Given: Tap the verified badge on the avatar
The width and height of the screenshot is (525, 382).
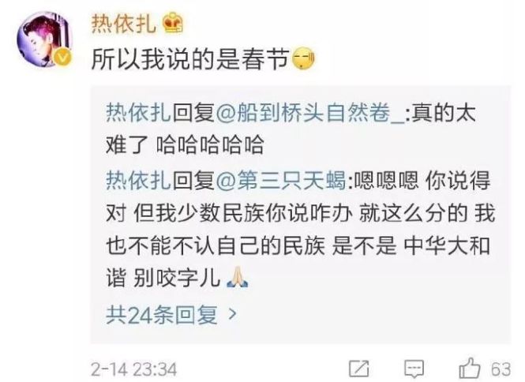Looking at the screenshot, I should [63, 58].
